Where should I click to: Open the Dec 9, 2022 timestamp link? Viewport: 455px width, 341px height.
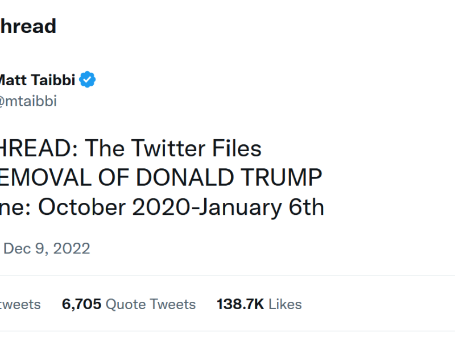point(47,248)
